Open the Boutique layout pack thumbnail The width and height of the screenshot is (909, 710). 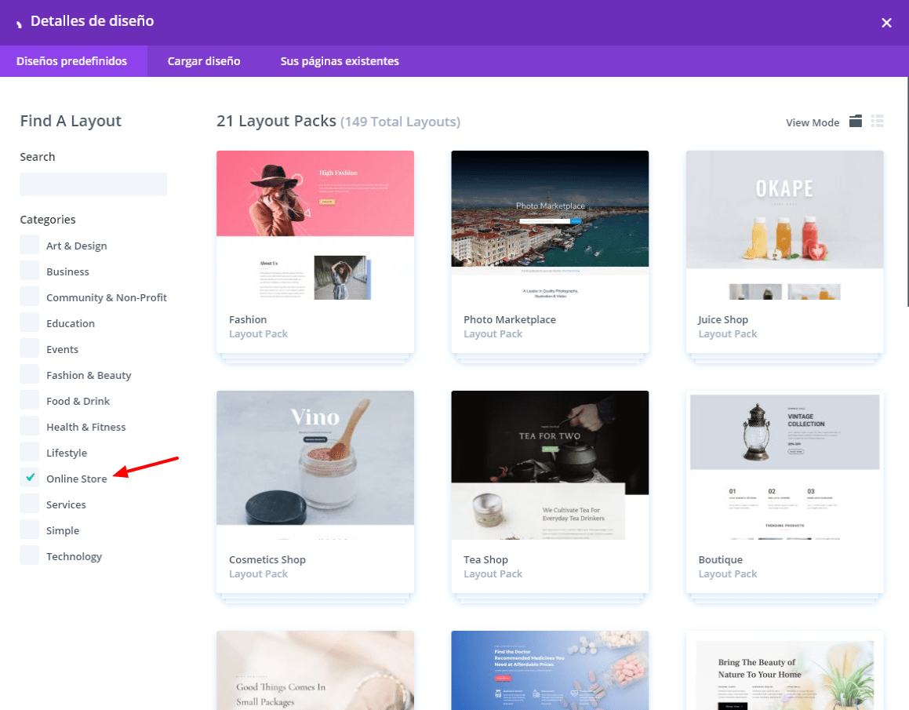click(x=784, y=465)
